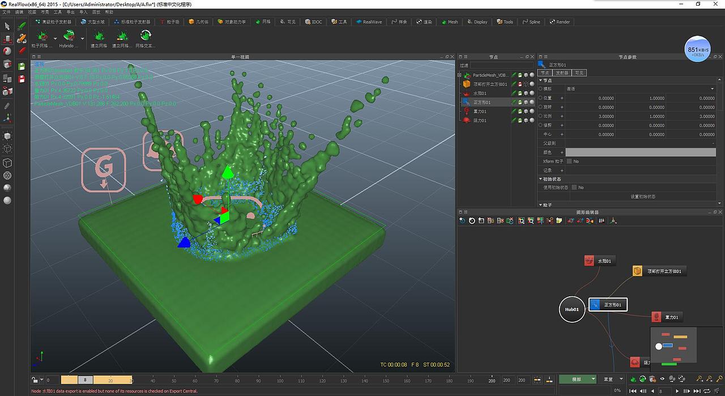Click the 颜色 color swatch

tap(639, 152)
